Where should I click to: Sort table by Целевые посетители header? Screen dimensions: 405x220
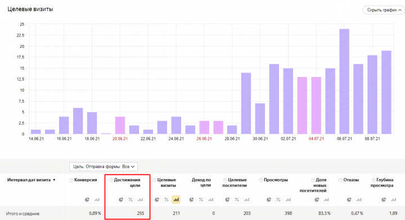(x=235, y=182)
